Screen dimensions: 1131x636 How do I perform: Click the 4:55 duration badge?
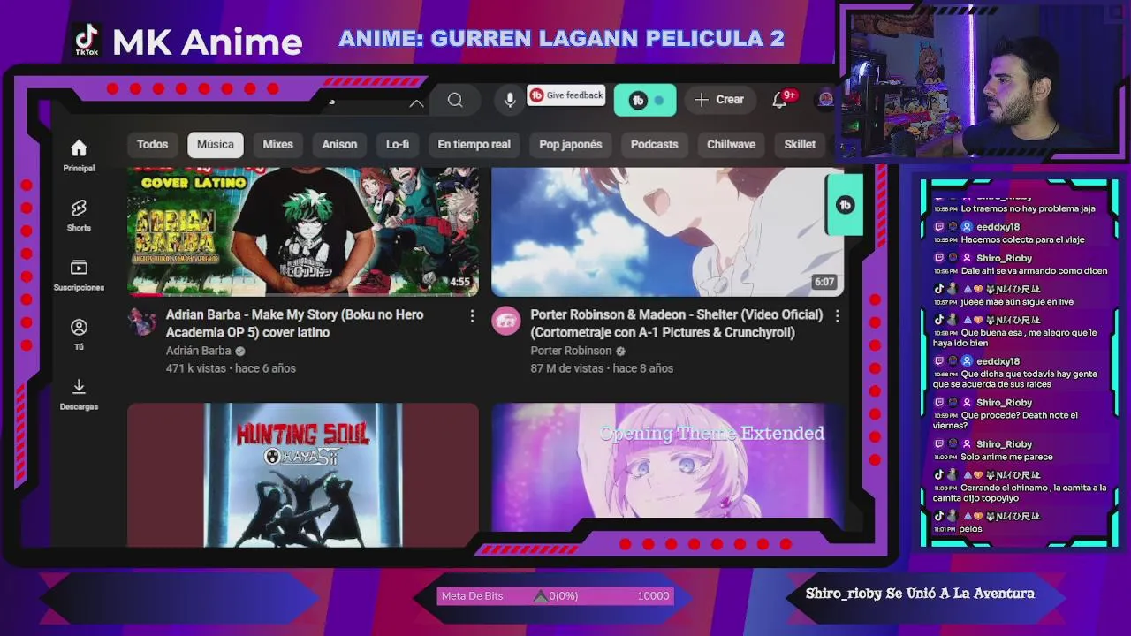460,283
